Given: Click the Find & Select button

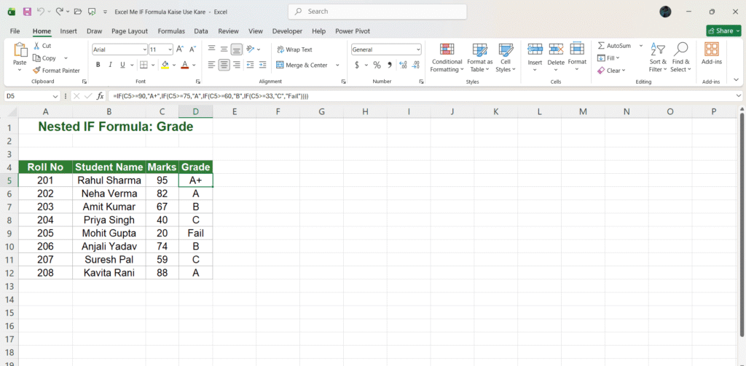Looking at the screenshot, I should pyautogui.click(x=681, y=57).
